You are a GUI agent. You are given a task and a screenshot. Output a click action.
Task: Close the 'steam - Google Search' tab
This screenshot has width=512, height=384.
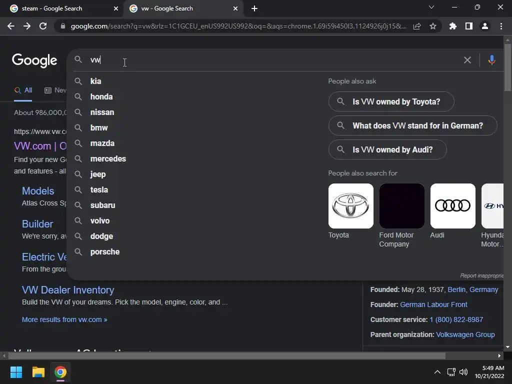[x=116, y=8]
